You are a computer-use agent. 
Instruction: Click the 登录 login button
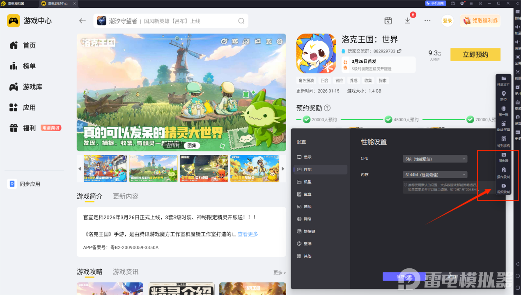(x=448, y=21)
